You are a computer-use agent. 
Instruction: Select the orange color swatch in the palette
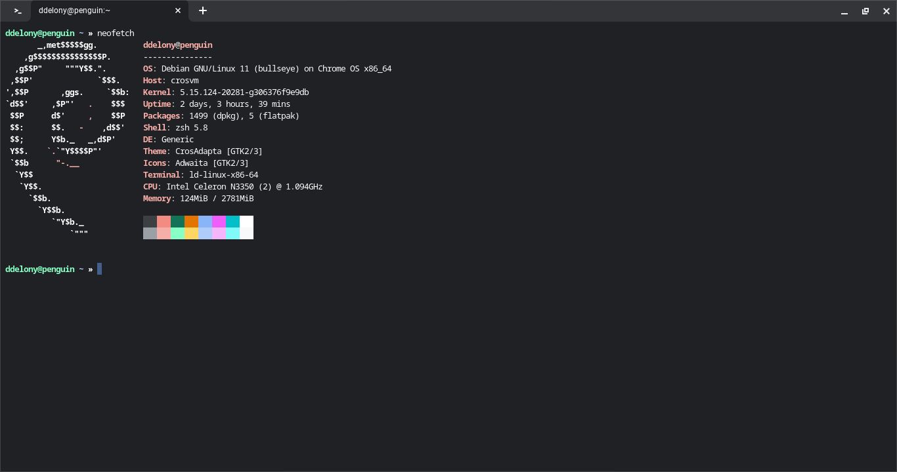point(192,222)
